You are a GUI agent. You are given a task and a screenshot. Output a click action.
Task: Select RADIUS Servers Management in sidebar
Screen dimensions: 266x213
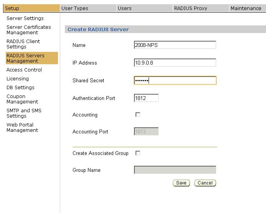(32, 58)
